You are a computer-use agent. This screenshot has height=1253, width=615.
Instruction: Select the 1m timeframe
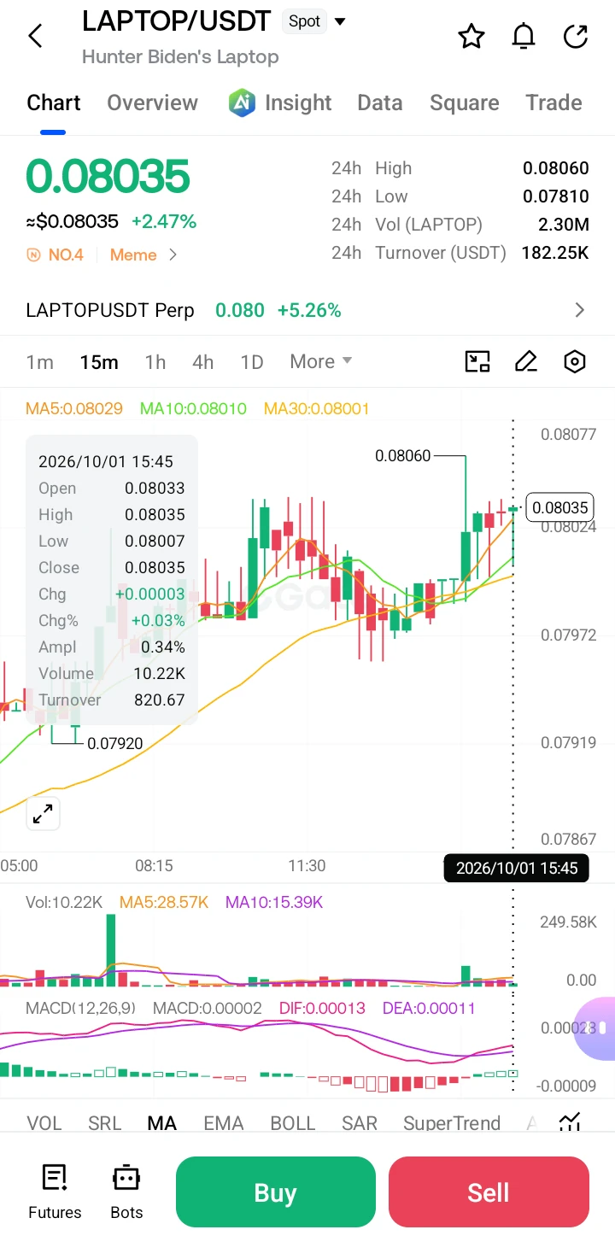(40, 362)
